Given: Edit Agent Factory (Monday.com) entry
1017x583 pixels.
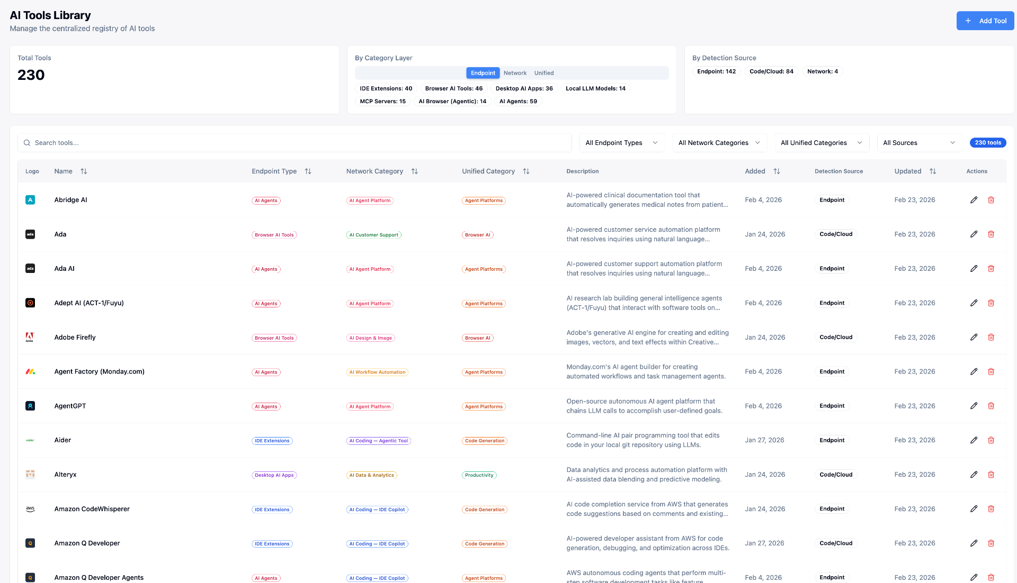Looking at the screenshot, I should pos(974,371).
